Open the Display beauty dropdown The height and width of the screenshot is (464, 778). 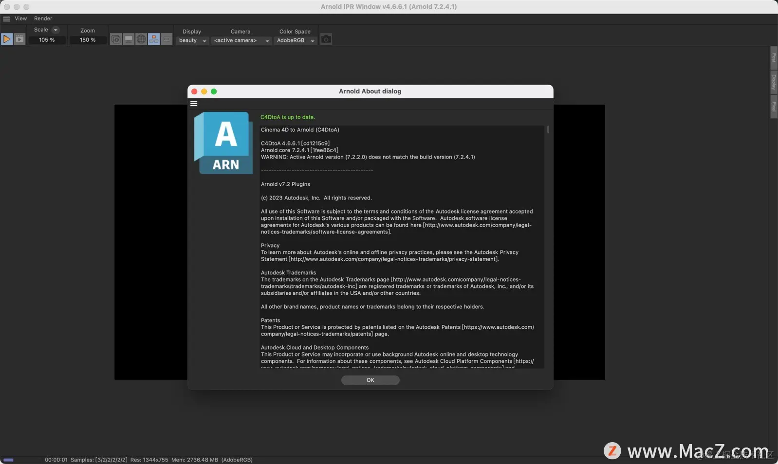(192, 40)
